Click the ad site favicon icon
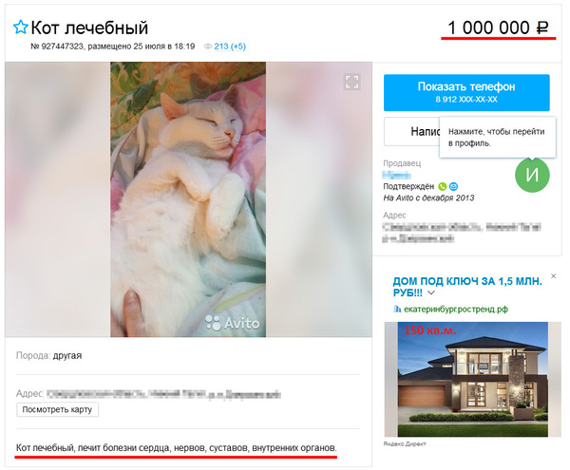 397,310
